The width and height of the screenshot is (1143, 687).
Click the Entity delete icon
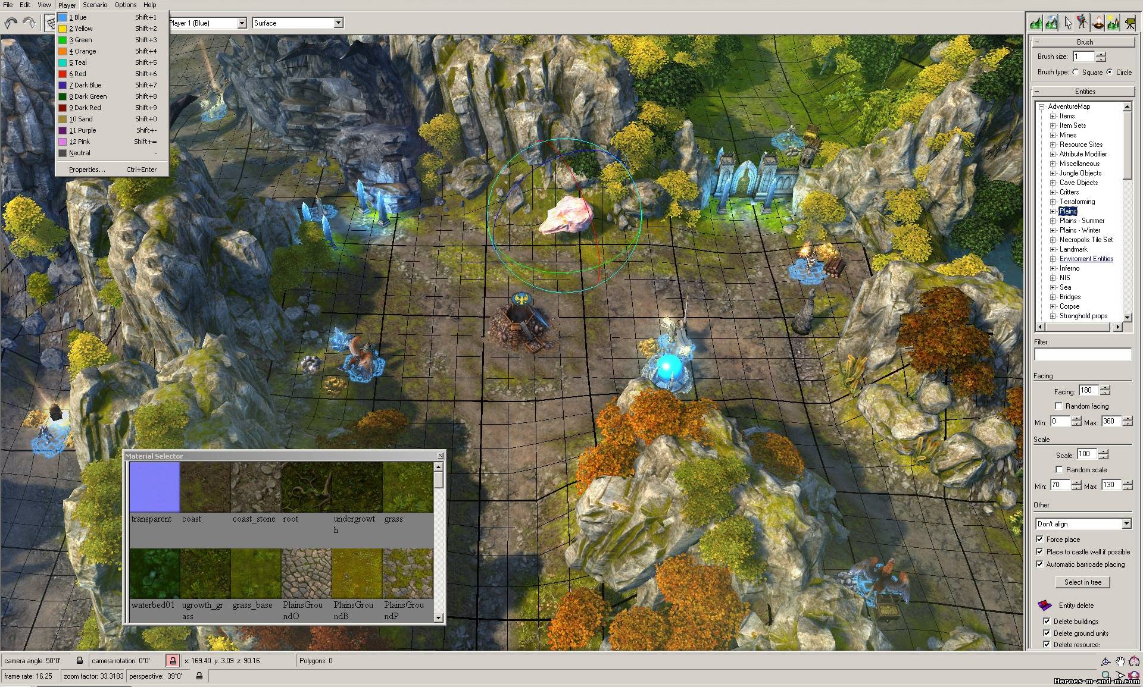coord(1045,606)
